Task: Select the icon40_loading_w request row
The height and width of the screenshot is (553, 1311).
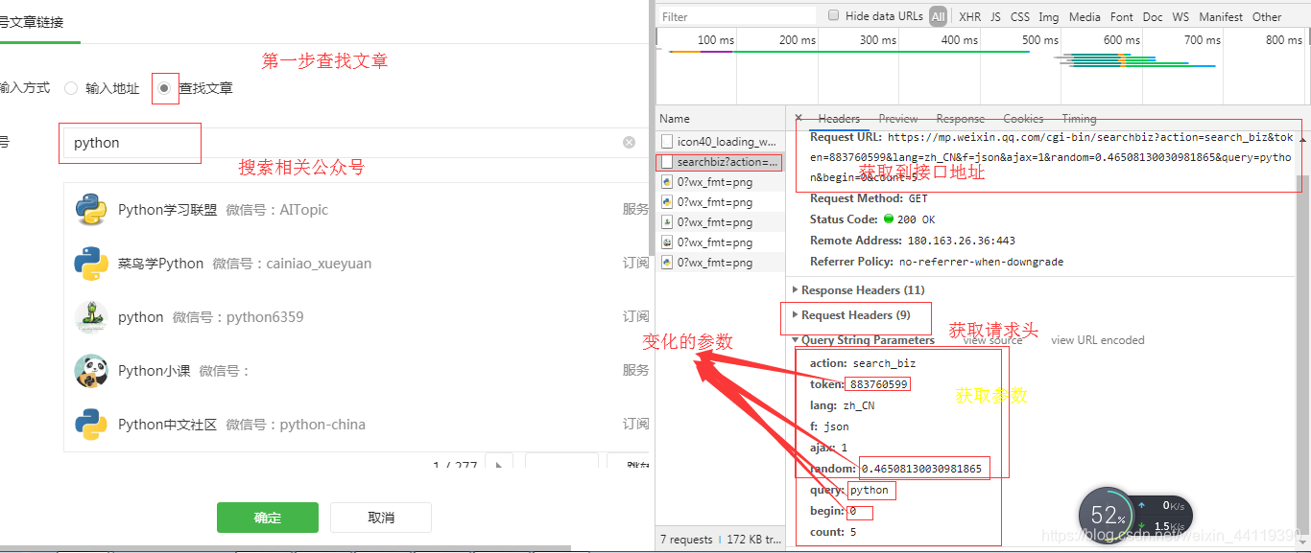Action: (x=721, y=142)
